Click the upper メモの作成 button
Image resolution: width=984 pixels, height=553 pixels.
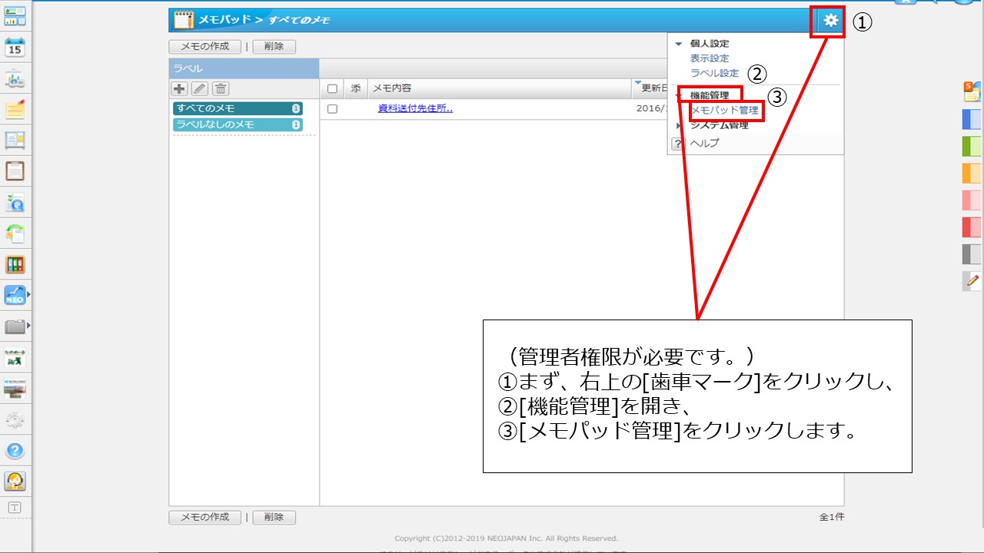[204, 46]
